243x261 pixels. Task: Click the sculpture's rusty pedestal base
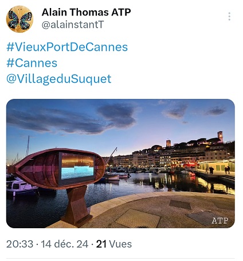pos(77,206)
